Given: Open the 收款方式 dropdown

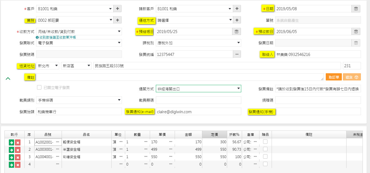Looking at the screenshot, I should [x=79, y=31].
